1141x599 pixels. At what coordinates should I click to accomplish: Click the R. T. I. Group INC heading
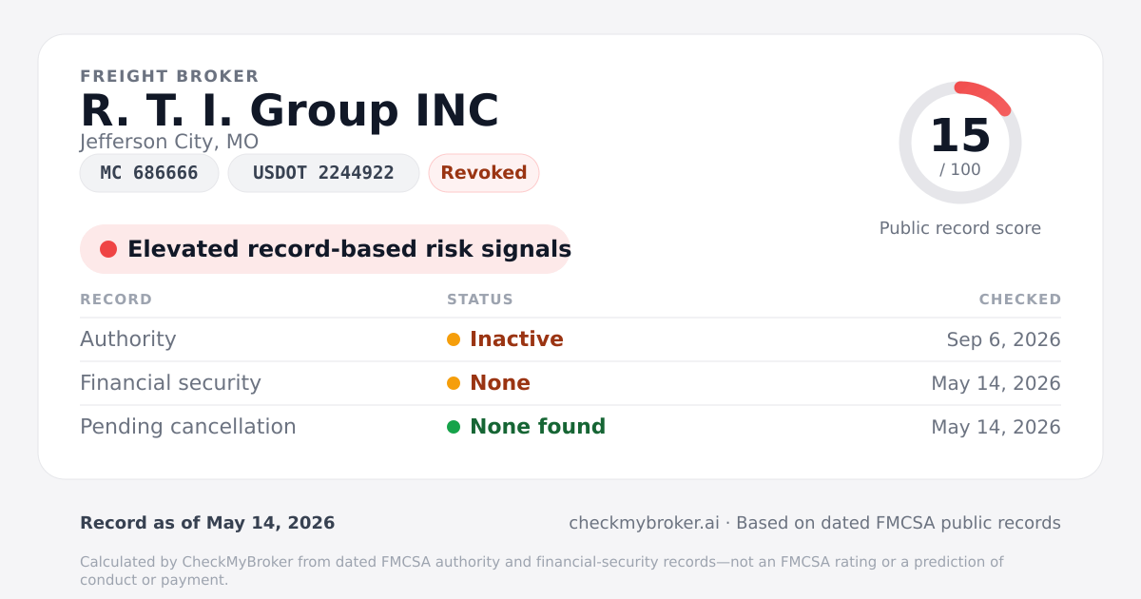289,110
